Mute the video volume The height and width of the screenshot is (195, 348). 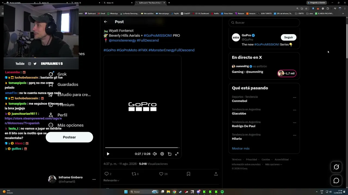155,154
